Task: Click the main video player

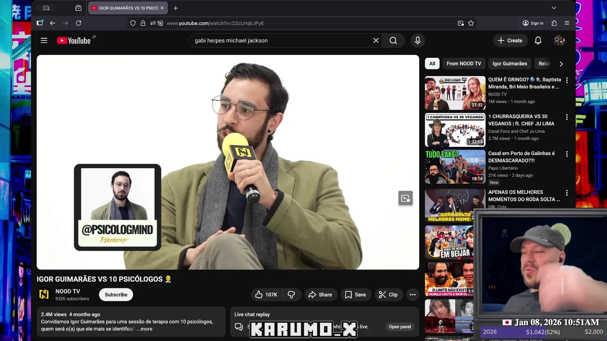Action: coord(228,162)
